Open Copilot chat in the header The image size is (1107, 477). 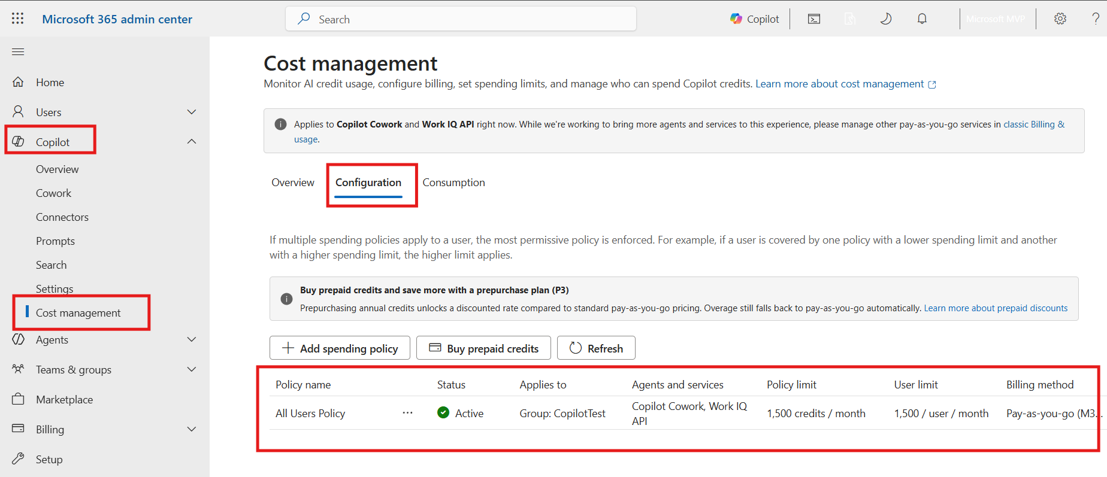pos(754,19)
